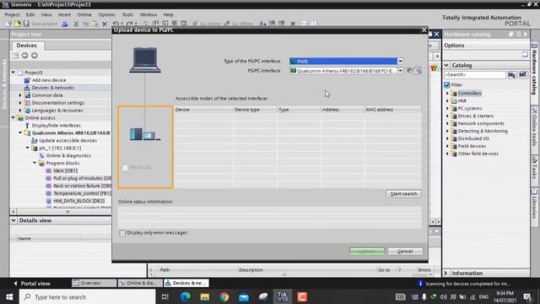Click the configure interface icon in dialog
The image size is (540, 304).
[418, 71]
